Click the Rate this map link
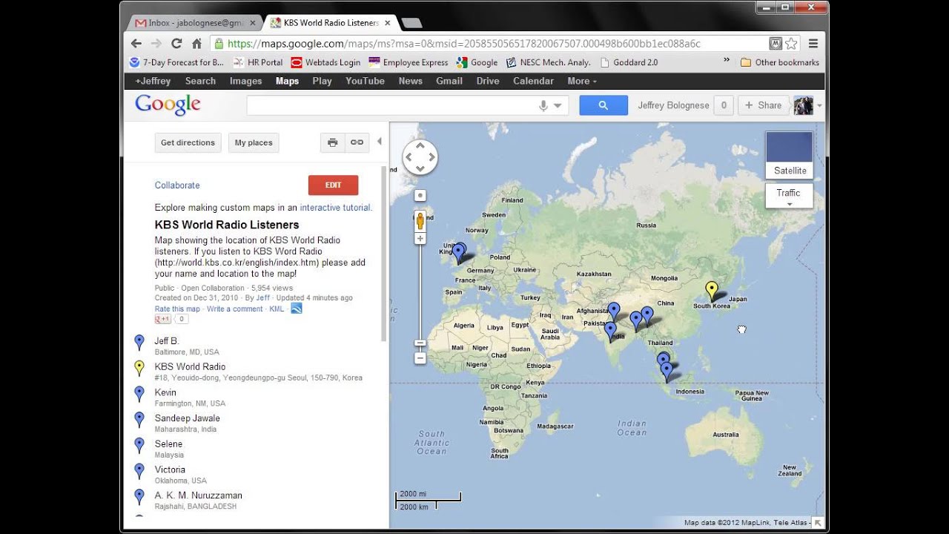Viewport: 949px width, 534px height. 177,309
